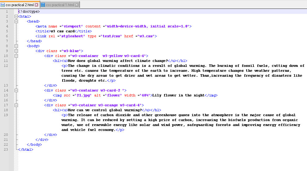The width and height of the screenshot is (307, 171).
Task: Click the closing html tag on line 23
Action: coord(26,149)
